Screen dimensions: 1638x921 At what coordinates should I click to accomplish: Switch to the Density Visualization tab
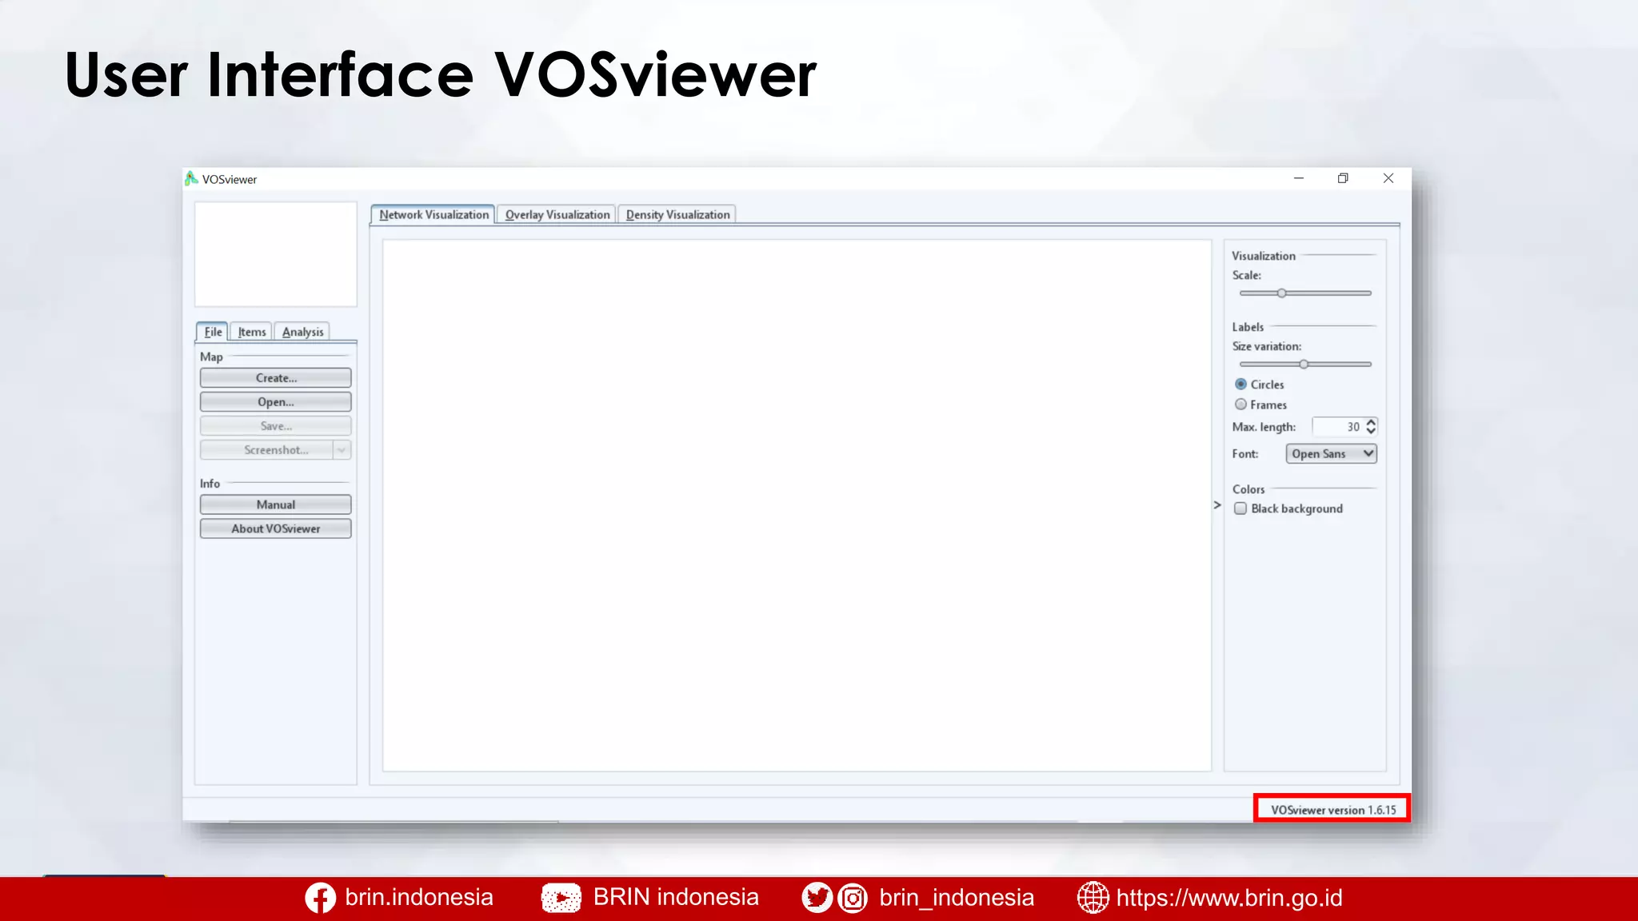pyautogui.click(x=677, y=214)
